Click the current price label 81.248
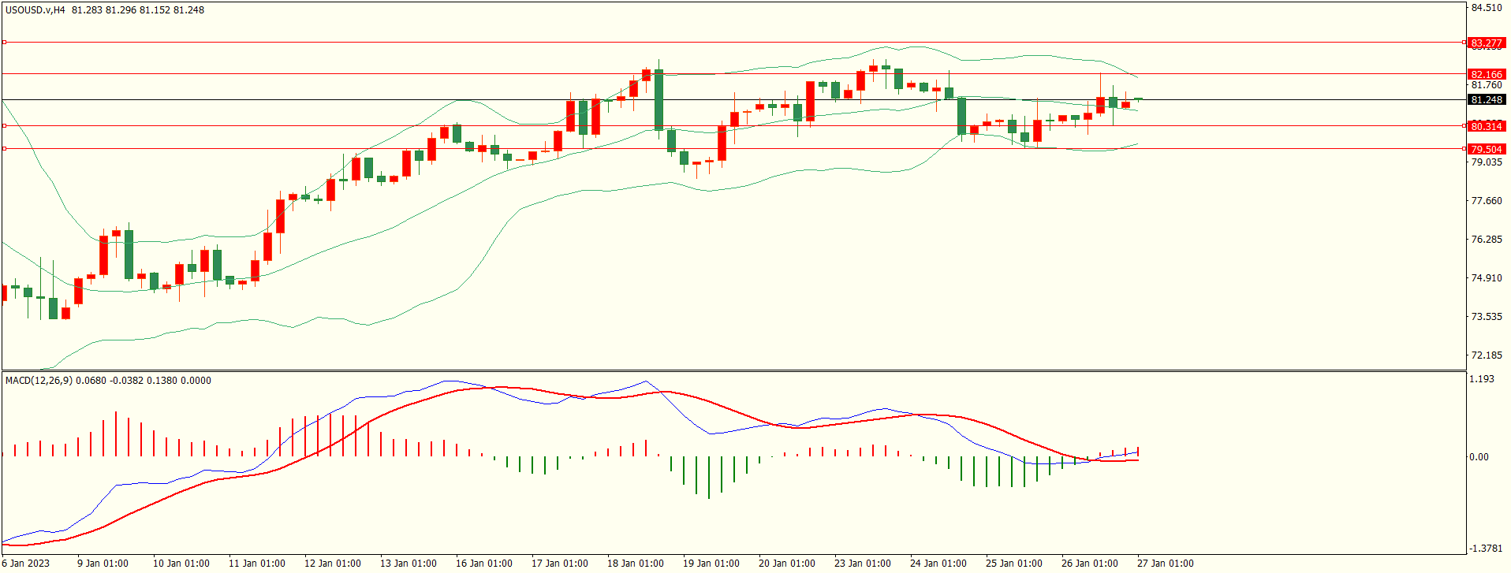The width and height of the screenshot is (1511, 573). (x=1487, y=100)
